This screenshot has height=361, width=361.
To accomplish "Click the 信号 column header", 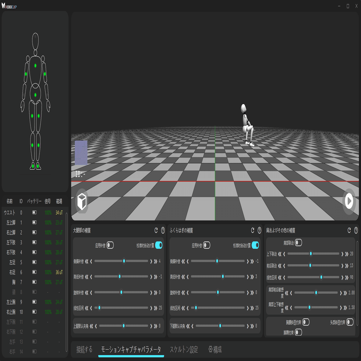I will pyautogui.click(x=48, y=201).
